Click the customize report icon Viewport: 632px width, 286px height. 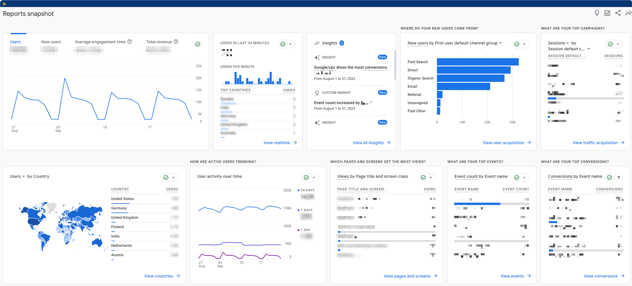click(607, 13)
